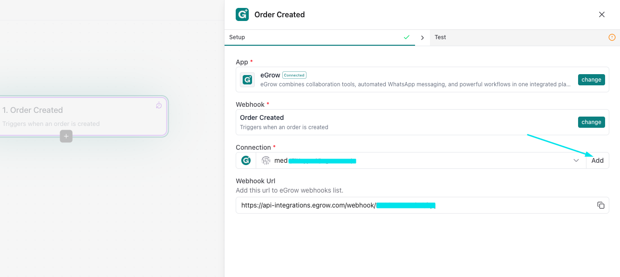Click the eGrow app icon in App field

click(247, 80)
